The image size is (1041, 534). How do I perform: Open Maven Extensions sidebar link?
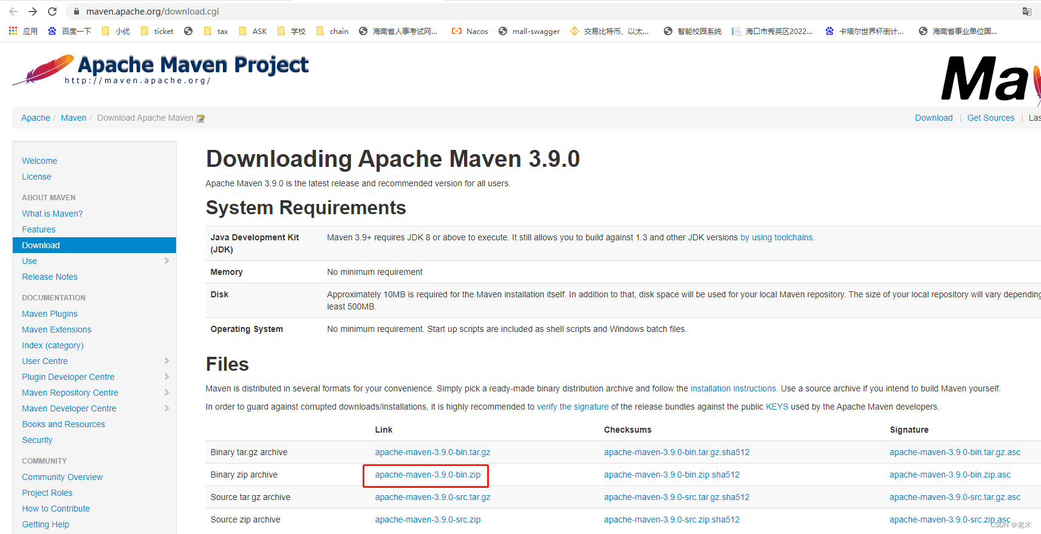(56, 330)
